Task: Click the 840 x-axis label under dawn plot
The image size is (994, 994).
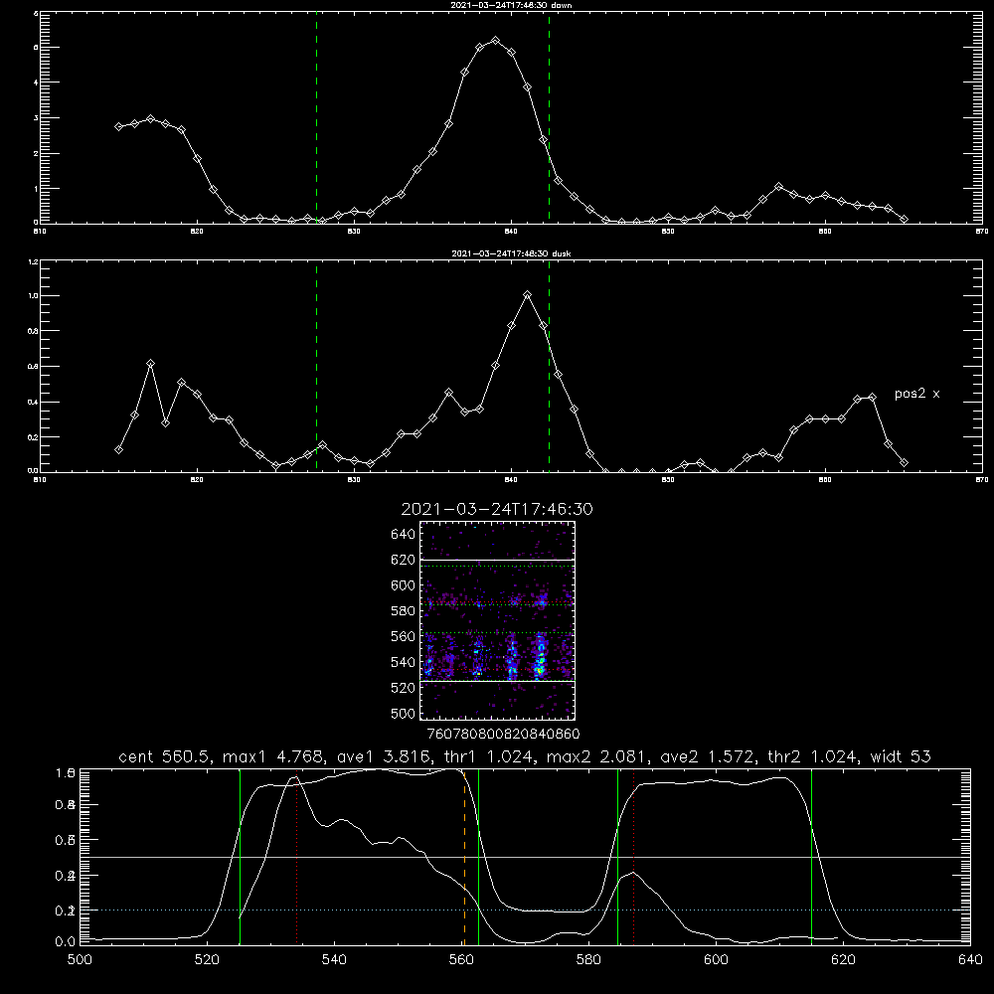Action: tap(511, 232)
